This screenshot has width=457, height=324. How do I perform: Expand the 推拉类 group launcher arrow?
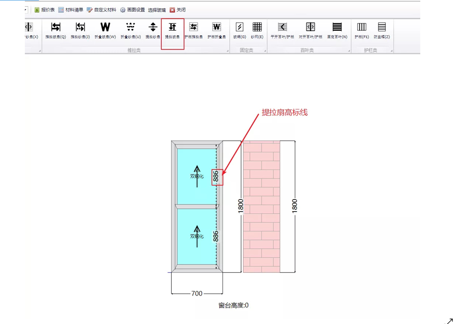click(227, 51)
